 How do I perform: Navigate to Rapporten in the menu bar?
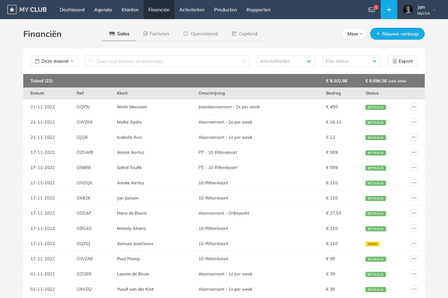258,9
